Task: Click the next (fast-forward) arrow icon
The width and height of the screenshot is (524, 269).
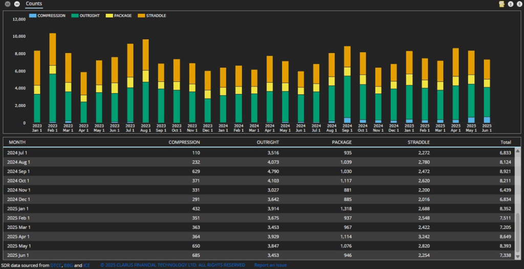Action: (x=16, y=4)
